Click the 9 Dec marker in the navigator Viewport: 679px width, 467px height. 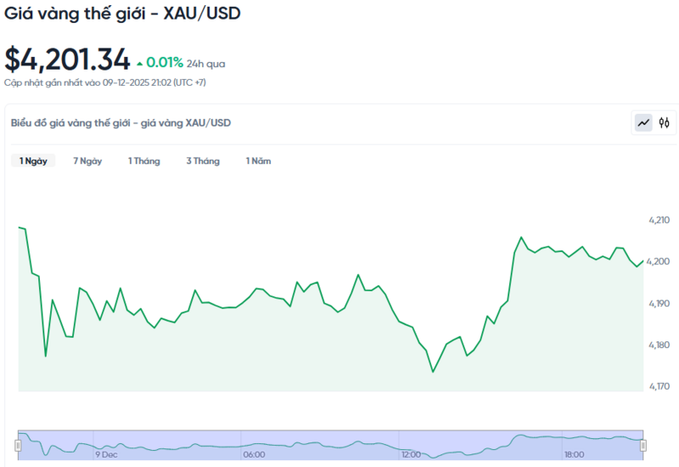[x=106, y=455]
